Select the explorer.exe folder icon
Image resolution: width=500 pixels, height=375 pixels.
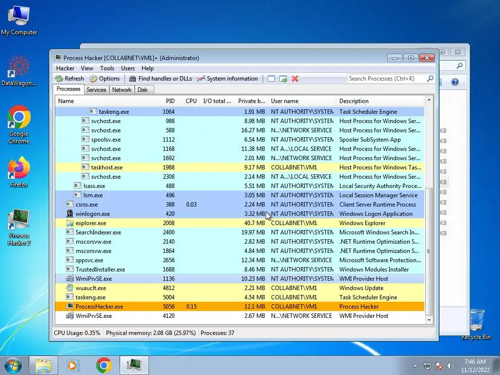point(70,223)
